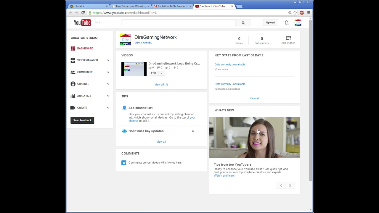
Task: Open the guide menu beside YouTube logo
Action: pyautogui.click(x=97, y=23)
